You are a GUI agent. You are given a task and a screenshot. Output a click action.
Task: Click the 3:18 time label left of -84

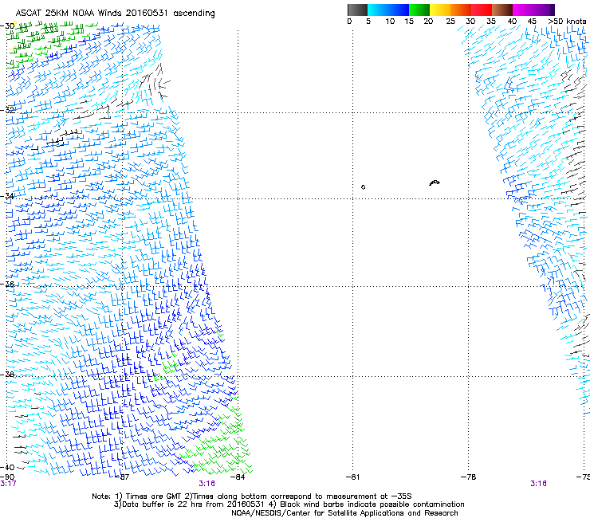207,484
